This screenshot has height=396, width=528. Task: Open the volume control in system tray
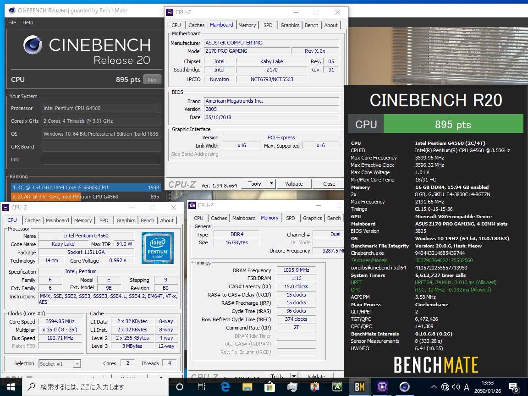[456, 387]
